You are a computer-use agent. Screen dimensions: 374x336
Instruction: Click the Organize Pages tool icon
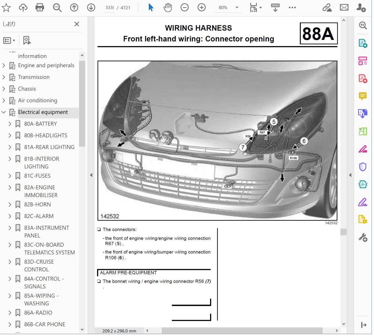(x=363, y=61)
